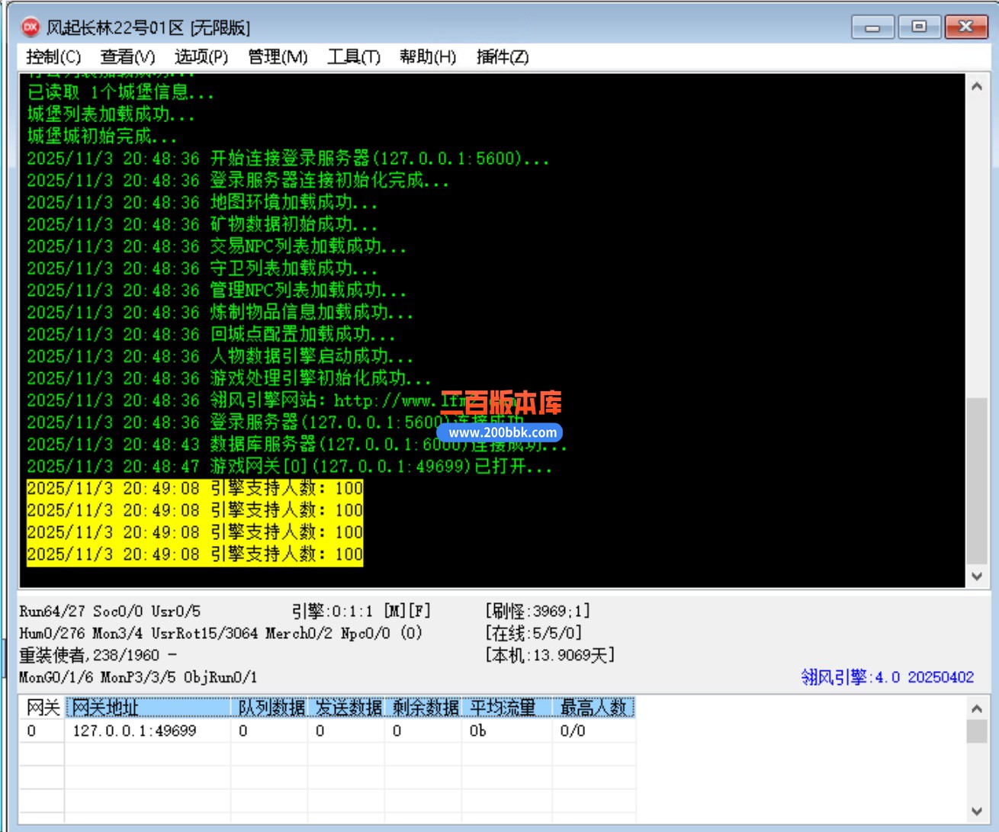Click the gateway table scroll-down arrow
The width and height of the screenshot is (999, 832).
click(x=977, y=811)
